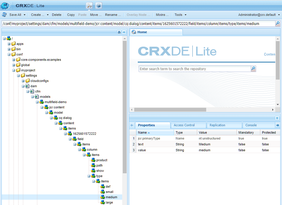
Task: Select the cfm node in tree
Action: pos(38,91)
